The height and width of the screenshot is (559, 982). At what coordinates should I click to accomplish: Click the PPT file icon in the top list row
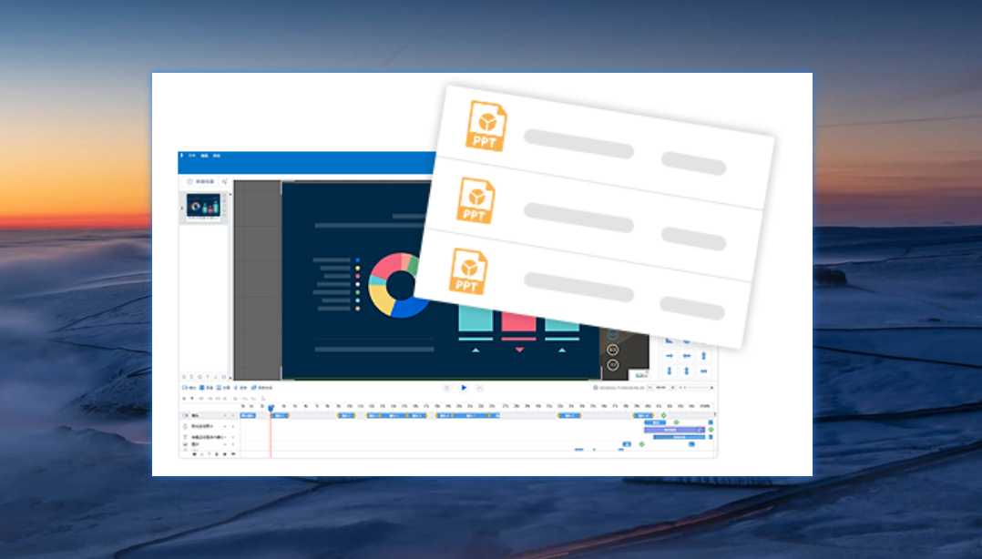(486, 126)
